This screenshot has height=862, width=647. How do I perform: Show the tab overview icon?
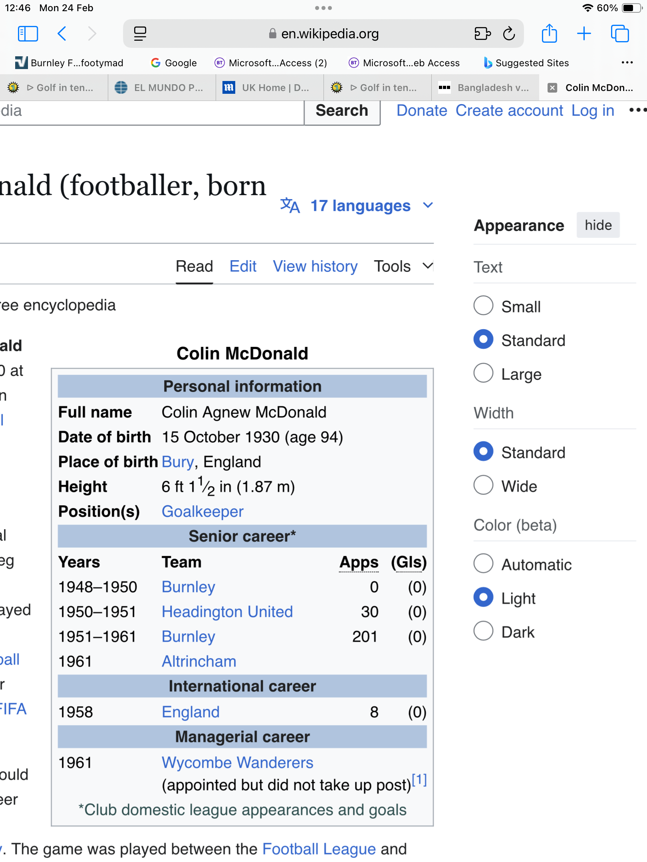point(620,34)
